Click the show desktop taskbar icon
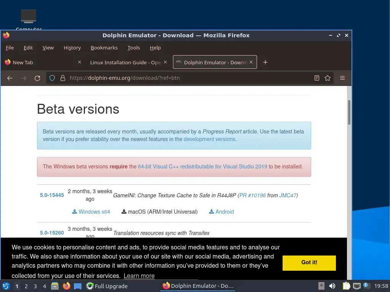The image size is (390, 292). click(78, 286)
